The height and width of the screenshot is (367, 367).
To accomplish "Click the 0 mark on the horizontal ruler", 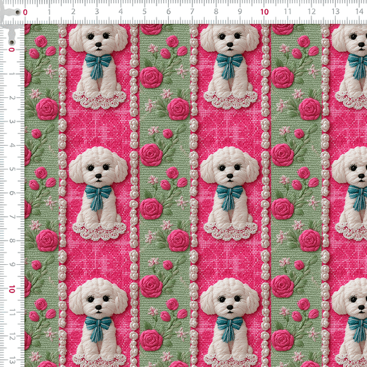I will coord(25,11).
